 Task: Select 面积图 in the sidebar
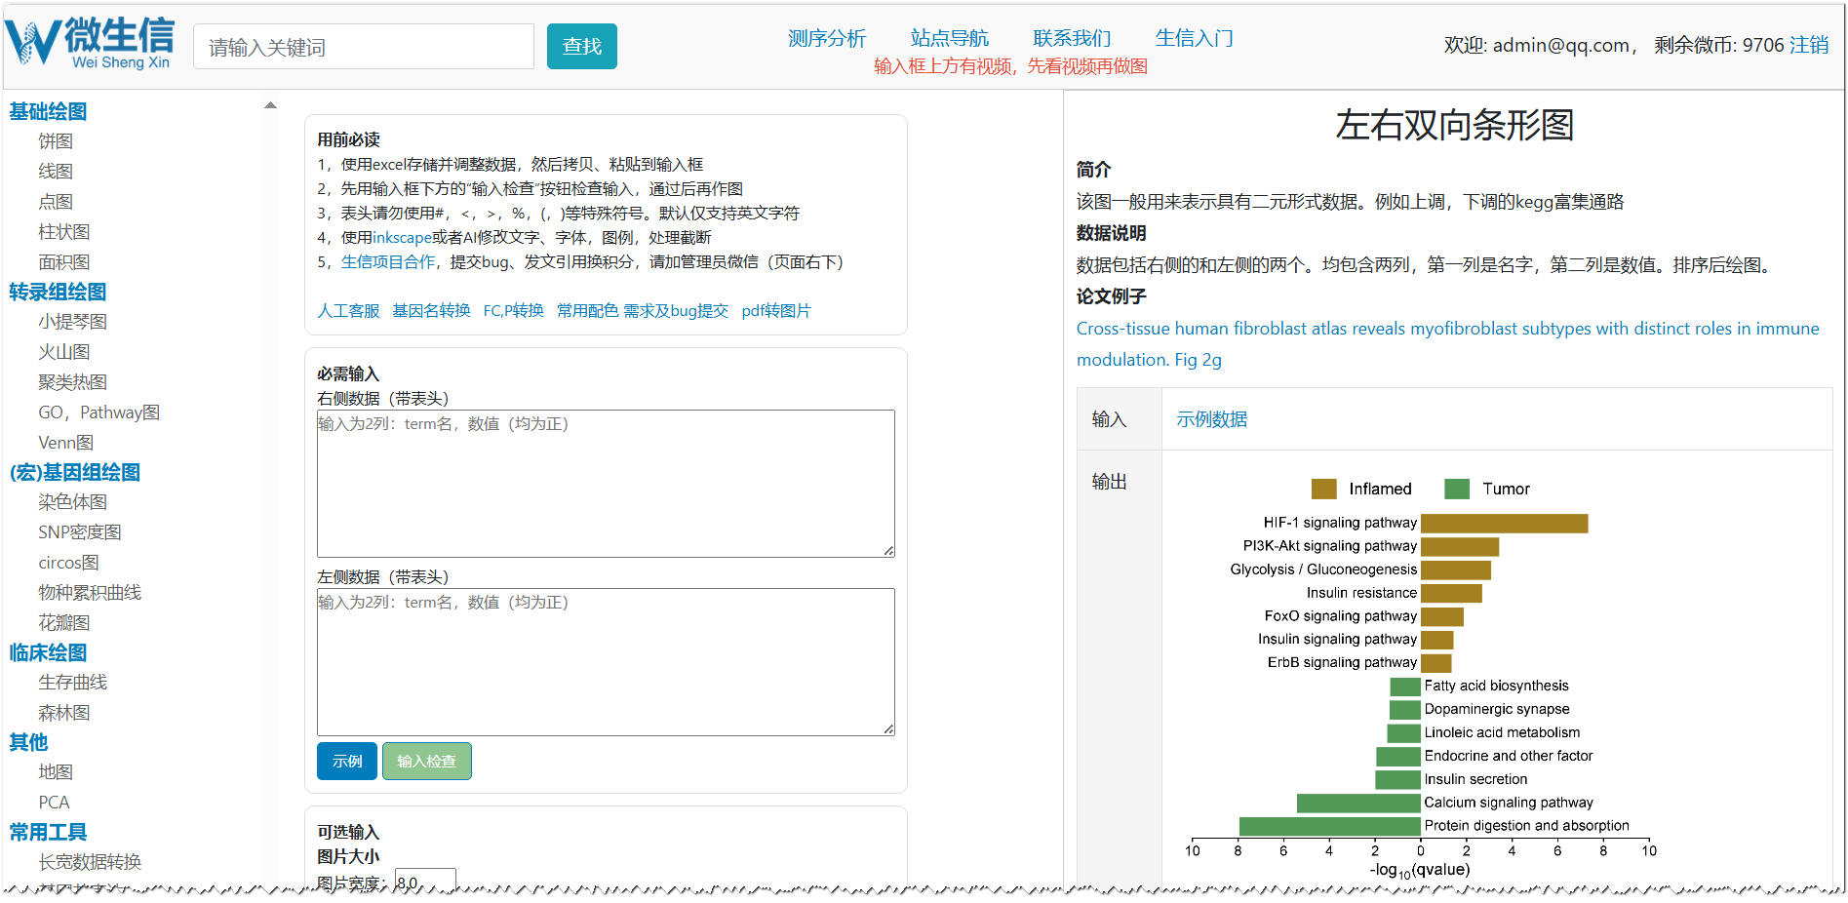click(64, 262)
